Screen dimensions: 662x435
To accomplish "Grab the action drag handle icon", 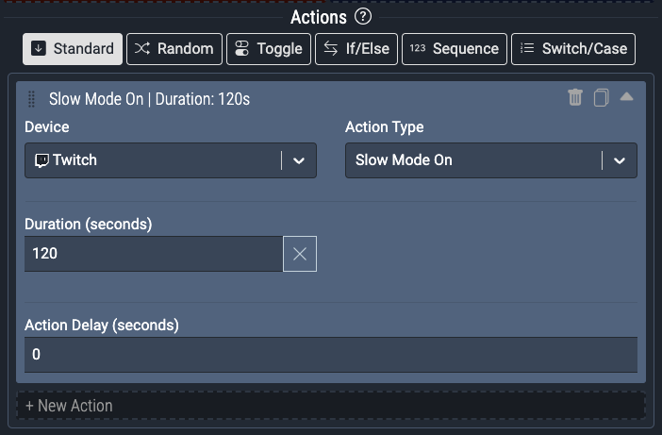I will tap(32, 99).
